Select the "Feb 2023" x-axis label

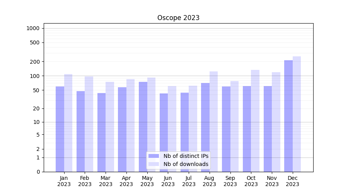[85, 181]
